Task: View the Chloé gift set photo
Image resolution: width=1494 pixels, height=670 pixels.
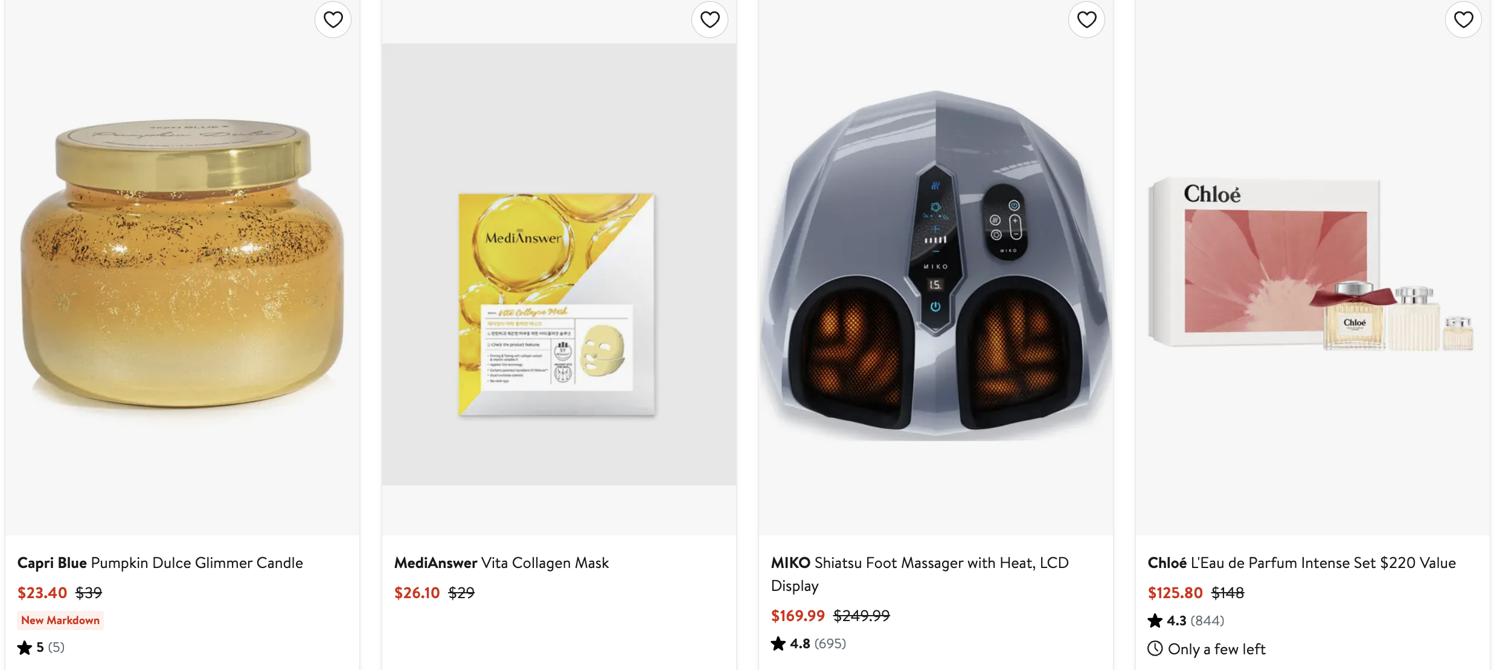Action: 1312,266
